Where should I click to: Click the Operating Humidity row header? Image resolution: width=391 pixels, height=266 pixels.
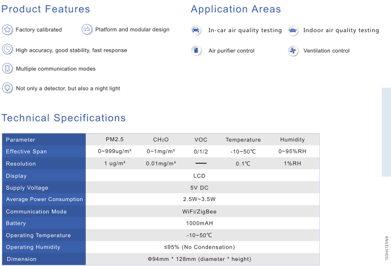pyautogui.click(x=44, y=247)
